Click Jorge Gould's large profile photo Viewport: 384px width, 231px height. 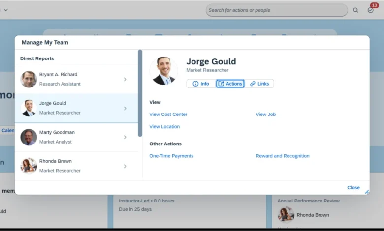[x=163, y=71]
